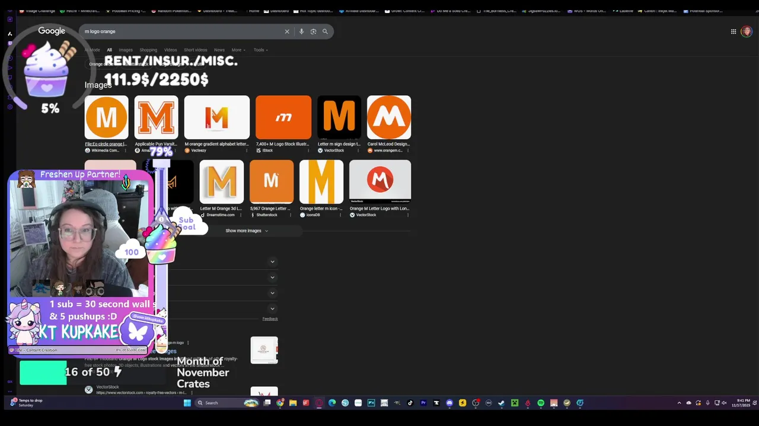Viewport: 759px width, 426px height.
Task: Open the More search filters dropdown
Action: [x=238, y=50]
